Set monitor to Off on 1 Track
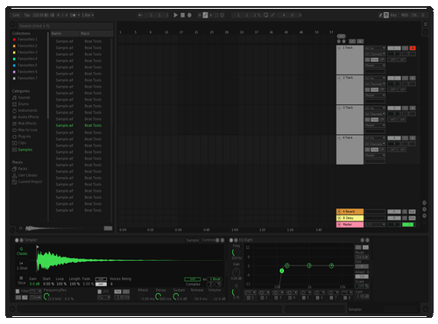Viewport: 438px width, 324px height. click(x=382, y=60)
